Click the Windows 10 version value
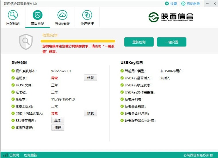The height and width of the screenshot is (158, 218). [61, 71]
